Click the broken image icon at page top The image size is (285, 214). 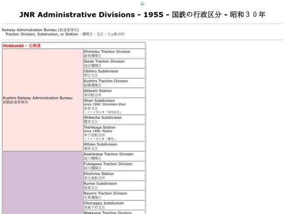(142, 4)
